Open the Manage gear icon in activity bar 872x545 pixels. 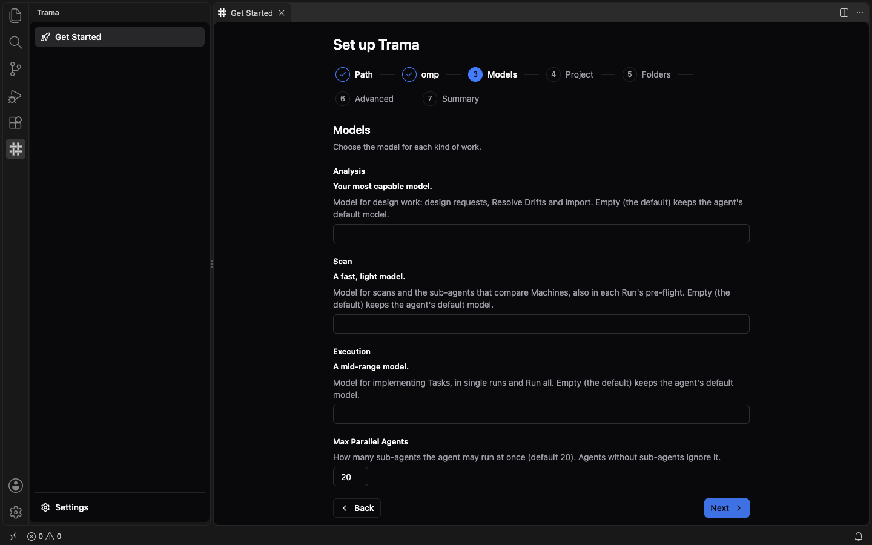[x=16, y=512]
